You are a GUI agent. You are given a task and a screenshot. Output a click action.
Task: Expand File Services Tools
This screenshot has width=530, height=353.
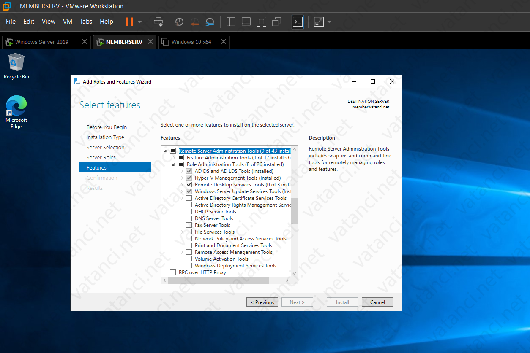(x=182, y=232)
